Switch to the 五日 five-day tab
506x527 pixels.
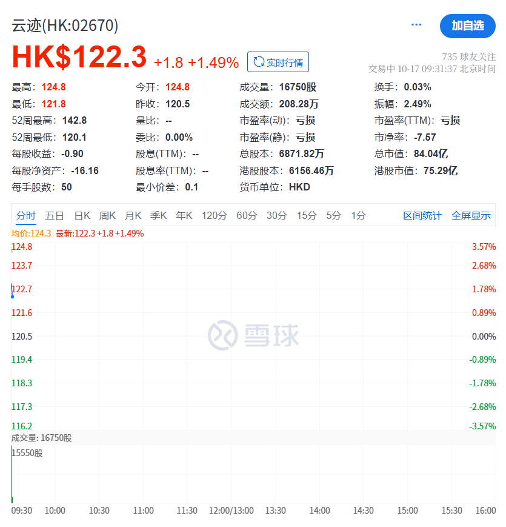pos(55,215)
